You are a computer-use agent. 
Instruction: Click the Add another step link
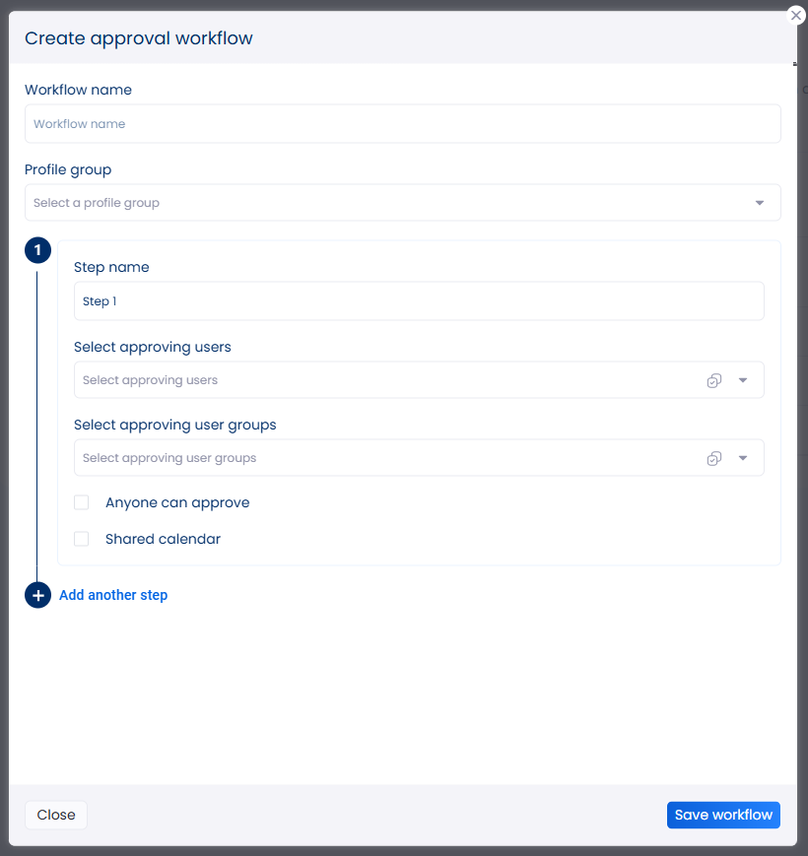[x=113, y=595]
